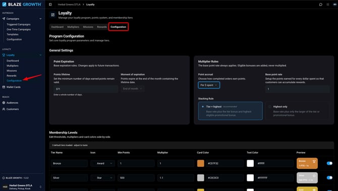Disable the Silver tier toggle
The width and height of the screenshot is (338, 191).
click(x=329, y=178)
